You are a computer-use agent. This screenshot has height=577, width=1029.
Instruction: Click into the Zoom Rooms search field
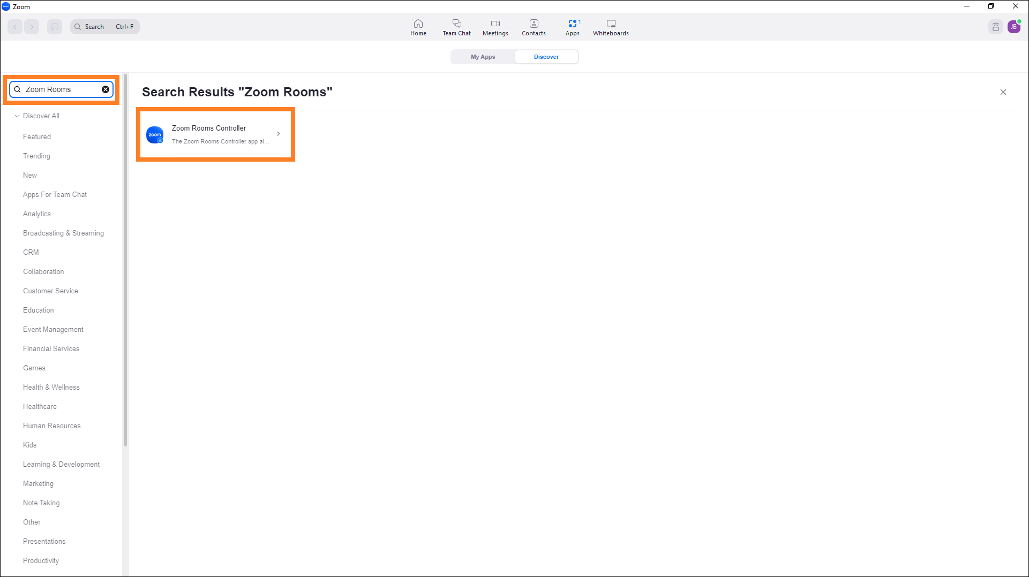coord(61,89)
